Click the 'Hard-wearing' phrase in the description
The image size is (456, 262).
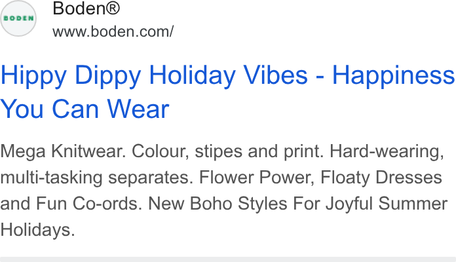(x=387, y=151)
